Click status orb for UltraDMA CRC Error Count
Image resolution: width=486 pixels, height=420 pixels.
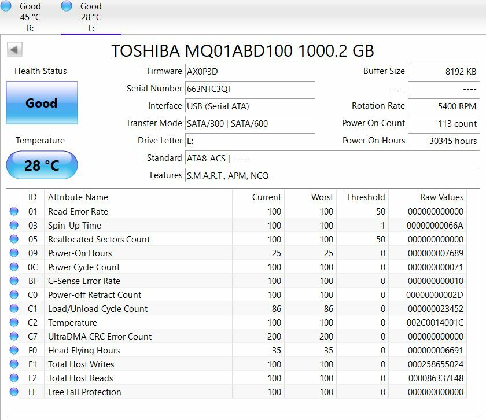[14, 337]
